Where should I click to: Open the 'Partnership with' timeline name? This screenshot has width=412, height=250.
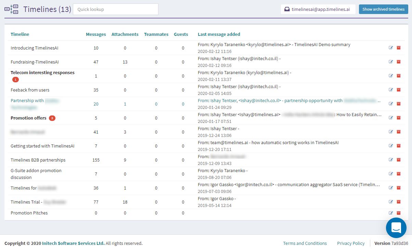click(35, 104)
